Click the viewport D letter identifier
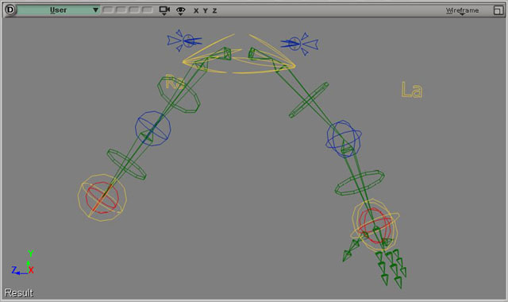Screen dimensions: 508x302 [10, 10]
